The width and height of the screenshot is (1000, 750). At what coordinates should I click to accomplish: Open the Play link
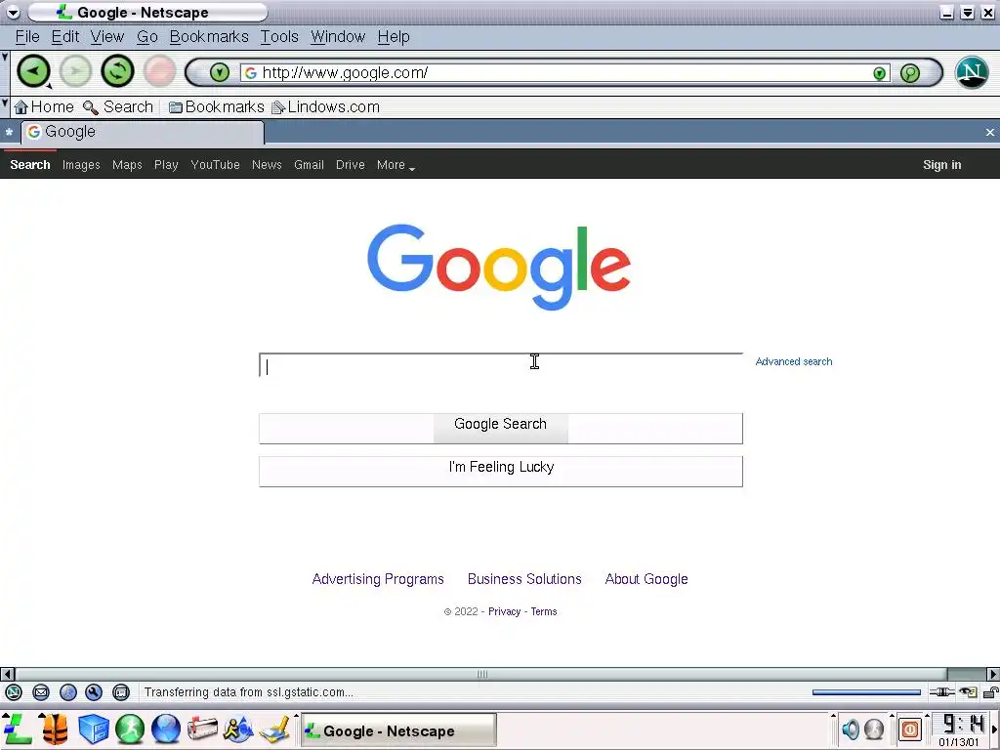point(166,164)
